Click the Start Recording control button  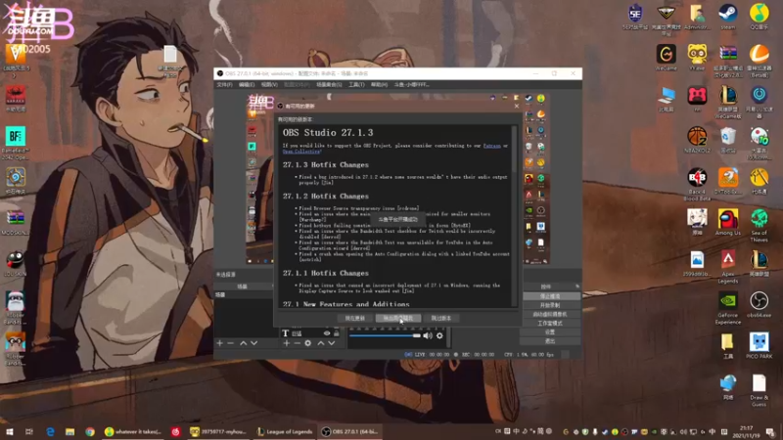550,305
